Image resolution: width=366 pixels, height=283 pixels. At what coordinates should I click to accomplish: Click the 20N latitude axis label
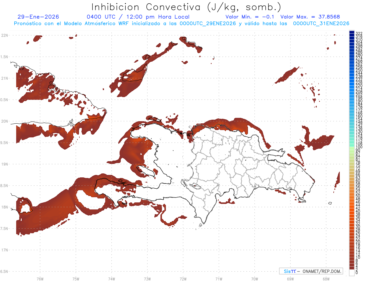click(4, 121)
